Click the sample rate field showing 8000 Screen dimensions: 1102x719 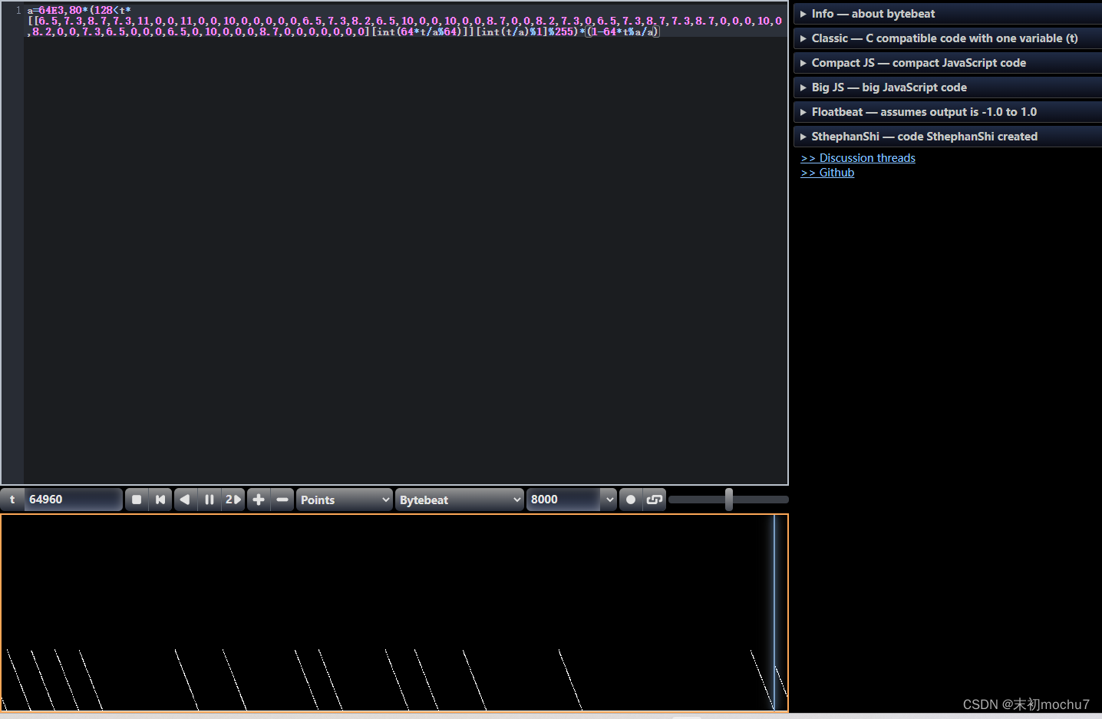[x=563, y=500]
